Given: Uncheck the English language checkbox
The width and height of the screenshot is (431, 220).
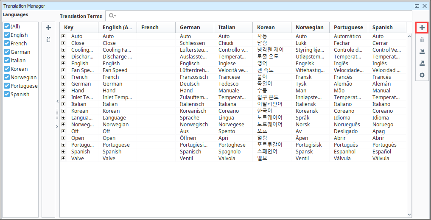Looking at the screenshot, I should [x=7, y=35].
